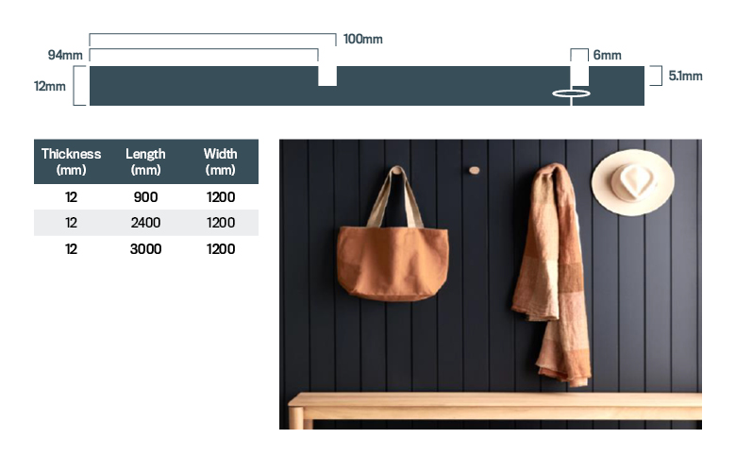Select the 2400 length cell
The image size is (736, 472).
(x=145, y=223)
